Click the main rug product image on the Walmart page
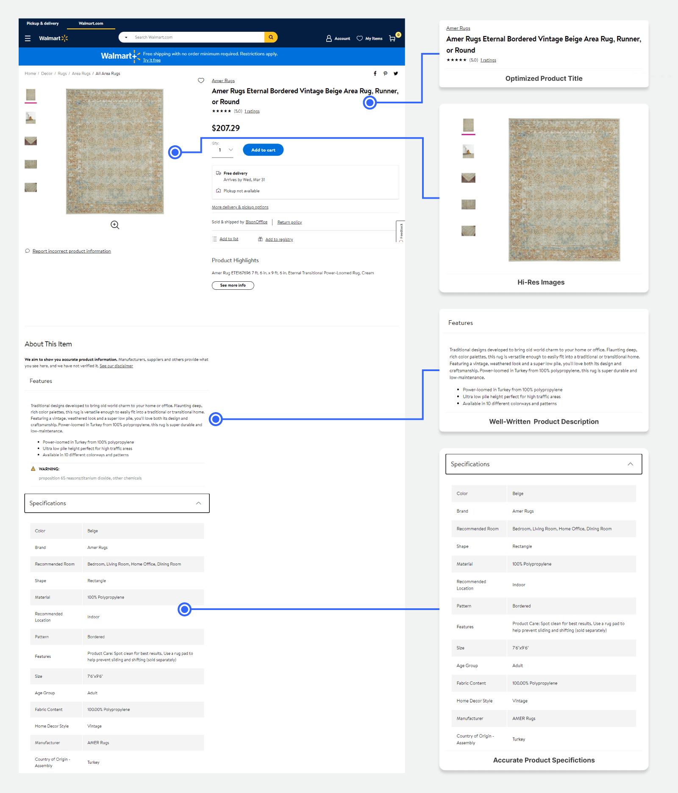The width and height of the screenshot is (678, 793). pyautogui.click(x=115, y=151)
